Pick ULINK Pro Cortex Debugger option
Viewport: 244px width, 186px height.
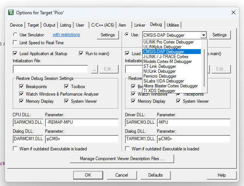[169, 42]
